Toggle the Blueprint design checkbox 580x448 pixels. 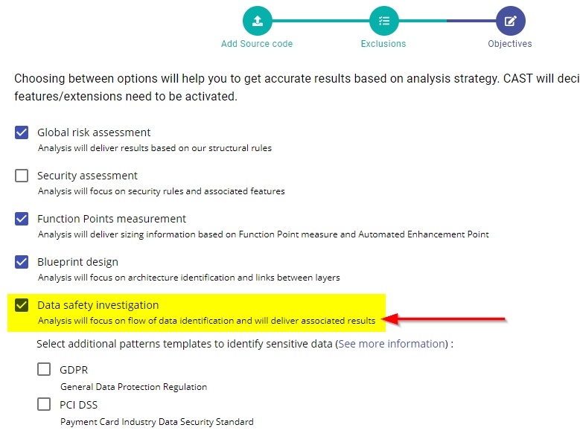tap(22, 262)
